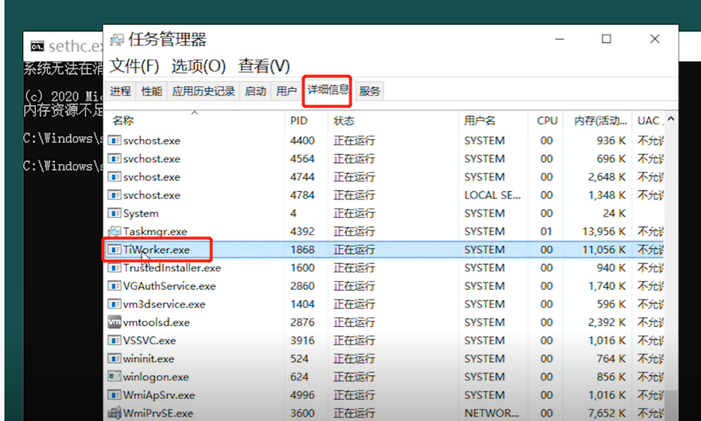The image size is (701, 421).
Task: Click the LOCAL SE... user name cell
Action: [x=492, y=196]
